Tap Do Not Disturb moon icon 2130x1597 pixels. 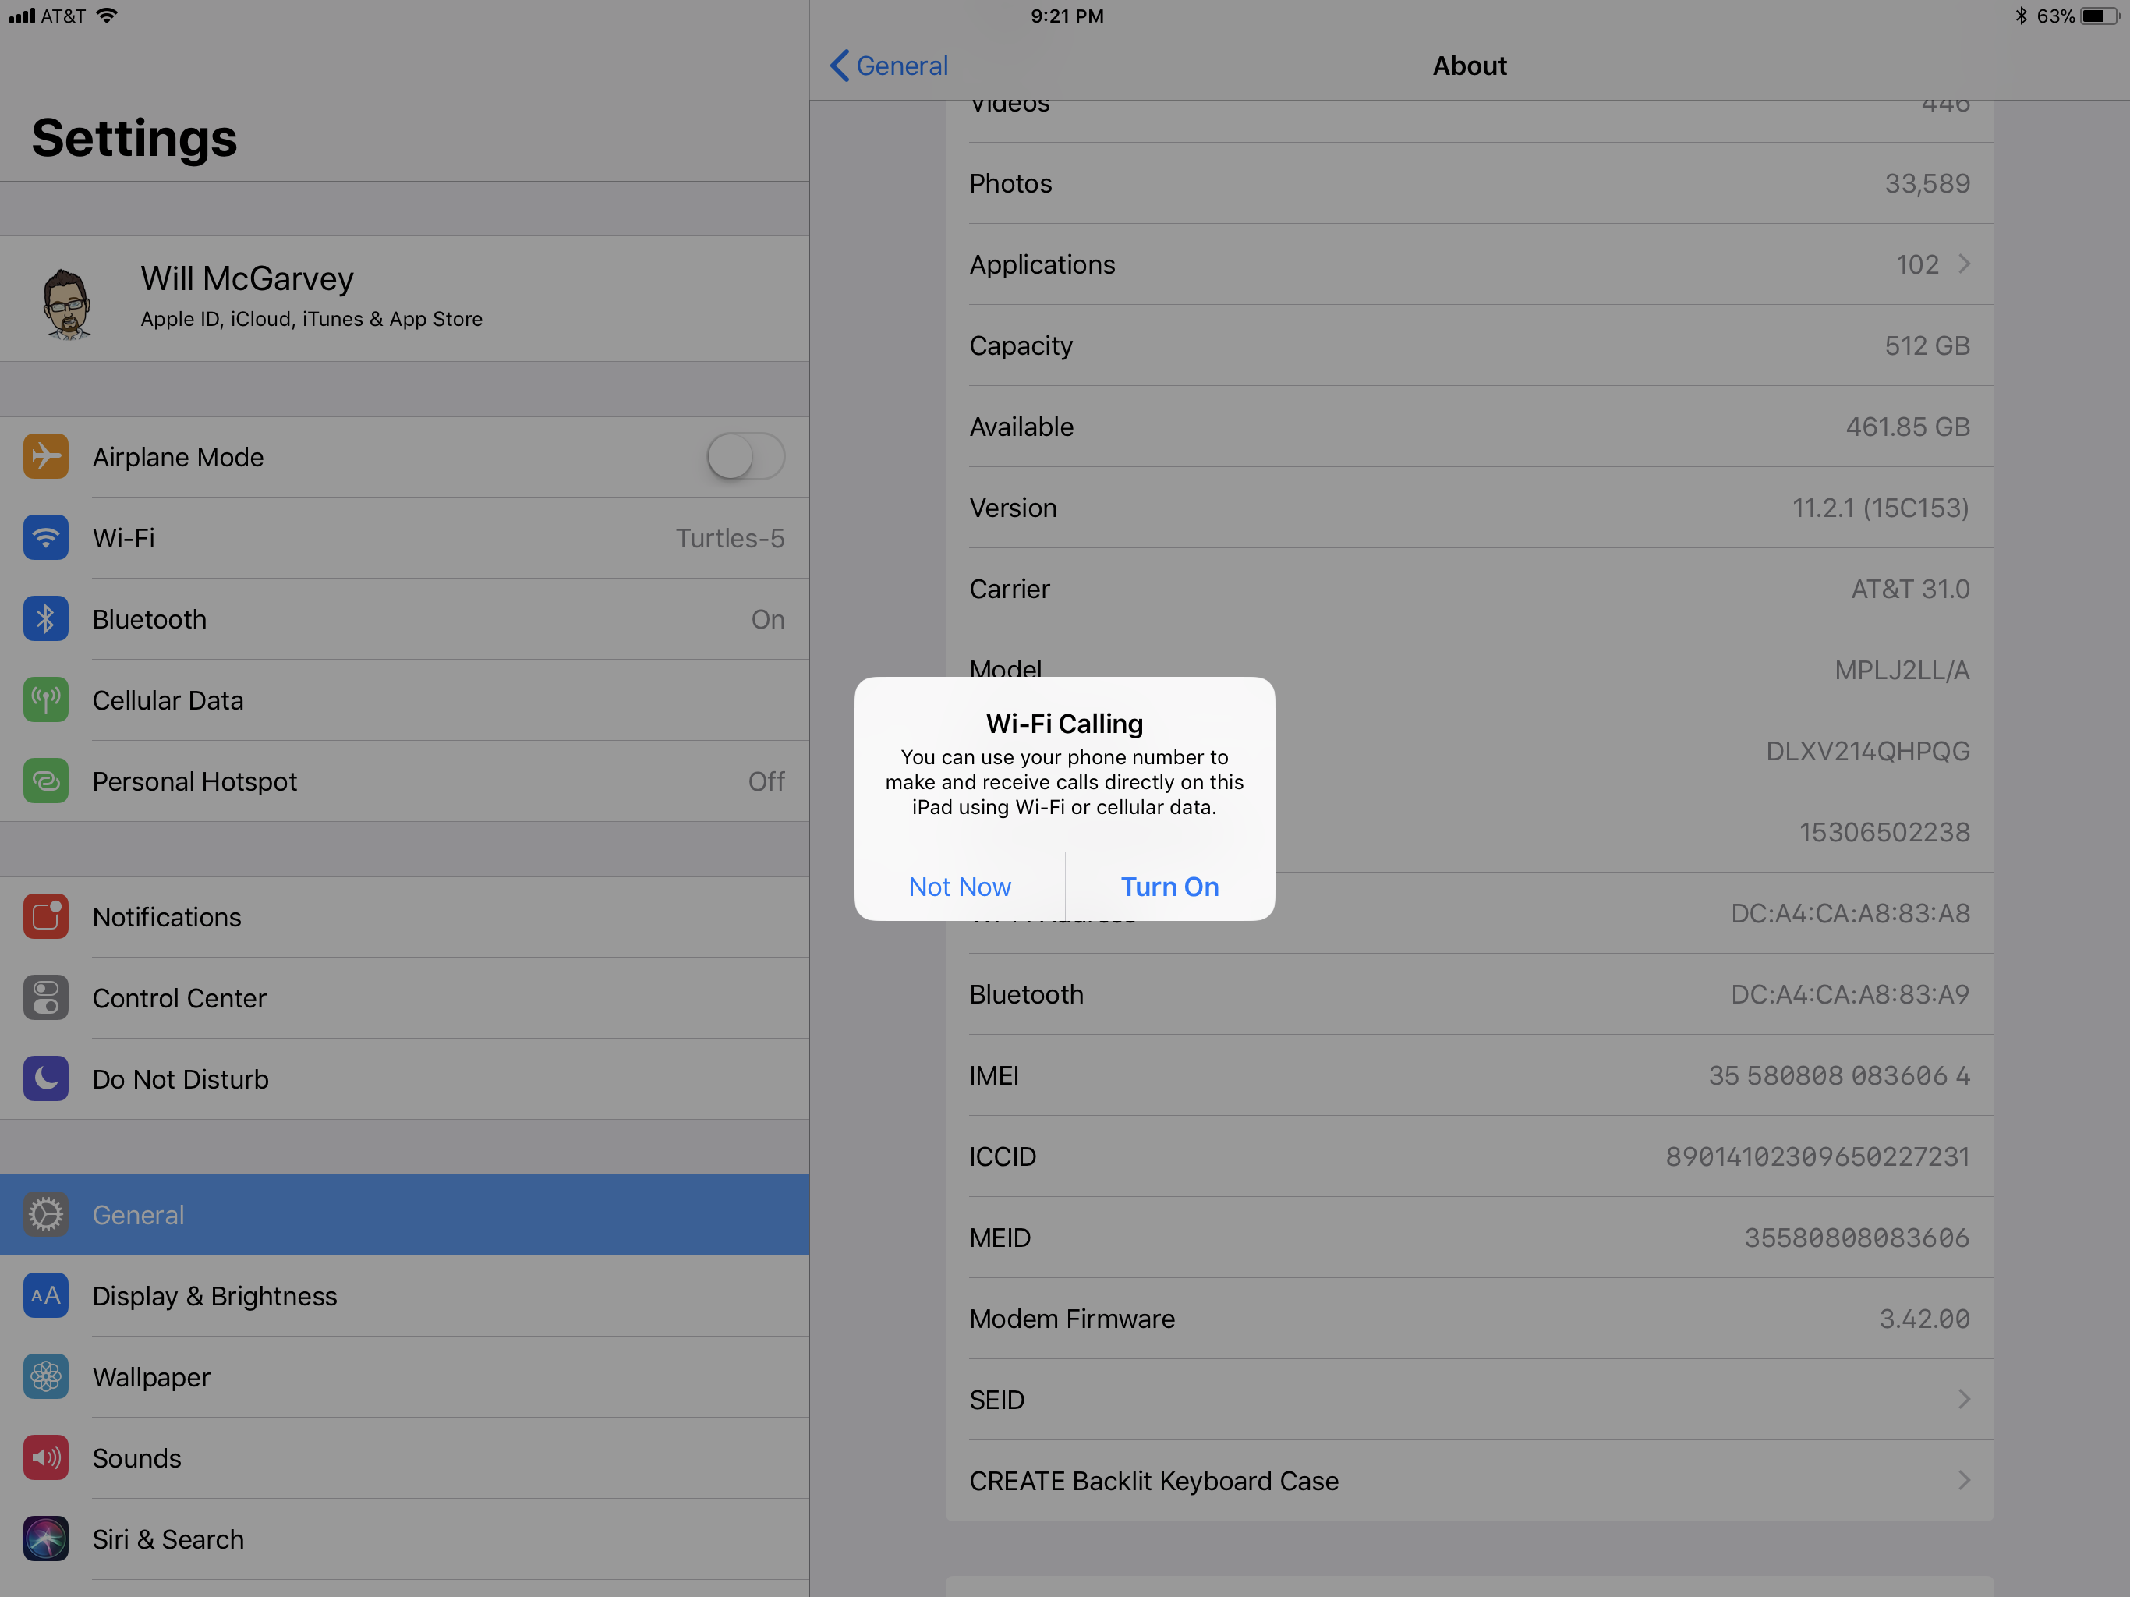[x=45, y=1078]
